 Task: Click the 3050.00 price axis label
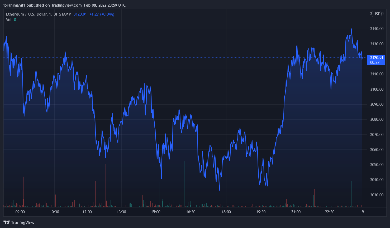click(377, 165)
